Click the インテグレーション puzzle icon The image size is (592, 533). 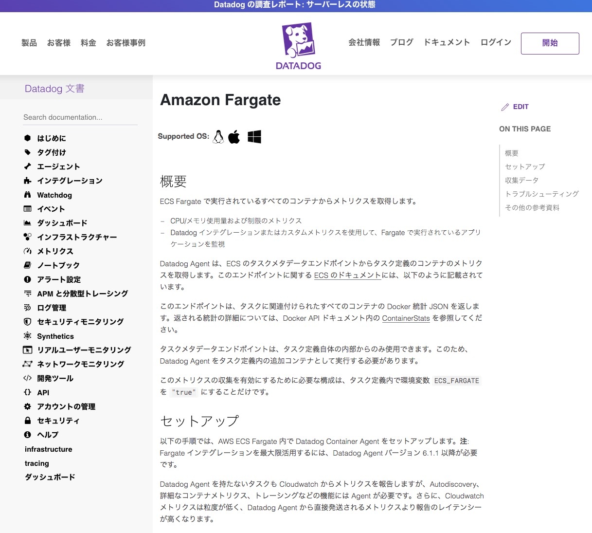point(27,181)
